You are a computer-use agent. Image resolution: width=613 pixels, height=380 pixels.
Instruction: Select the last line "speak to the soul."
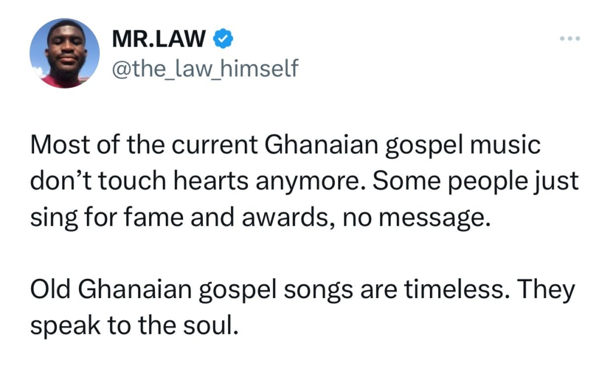tap(138, 326)
